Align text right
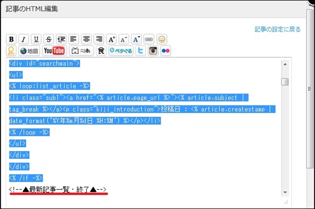 click(99, 39)
